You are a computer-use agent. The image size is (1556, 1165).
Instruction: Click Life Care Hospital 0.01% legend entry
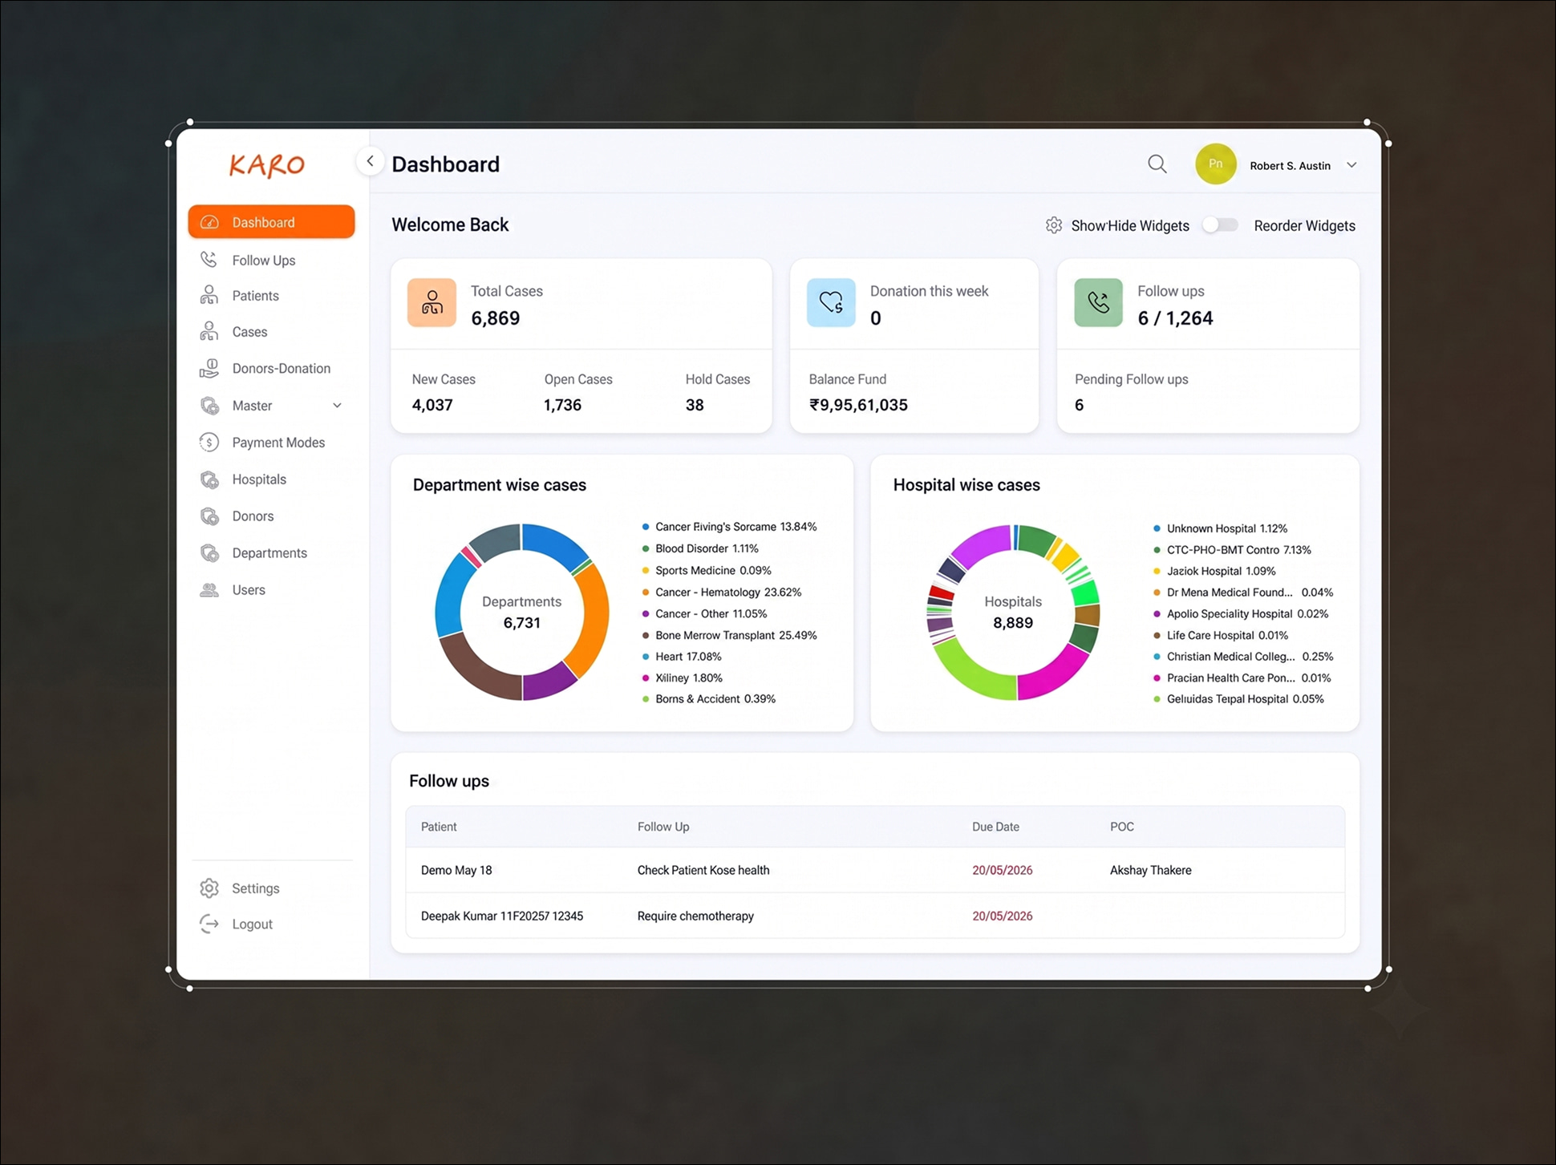(1221, 635)
